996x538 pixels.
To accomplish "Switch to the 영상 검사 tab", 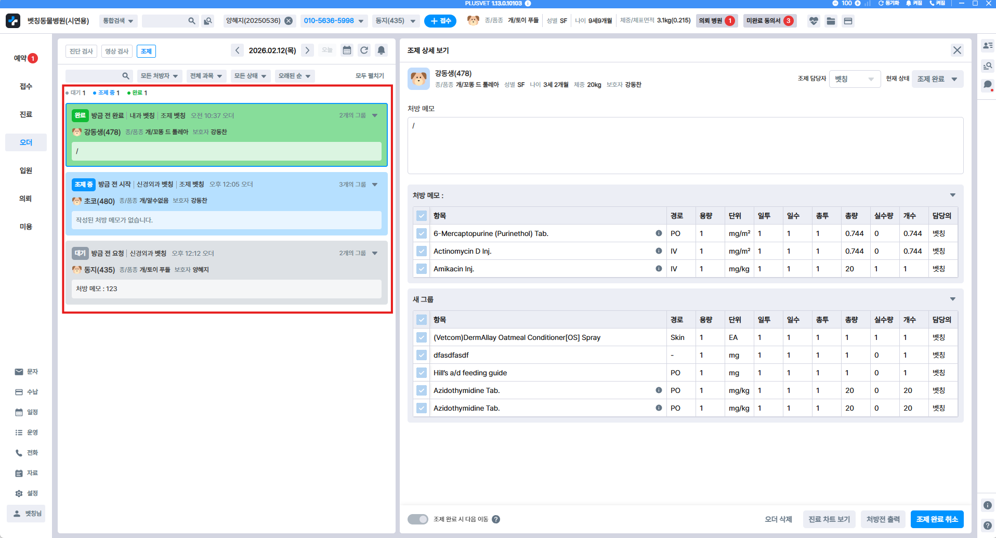I will click(x=116, y=51).
